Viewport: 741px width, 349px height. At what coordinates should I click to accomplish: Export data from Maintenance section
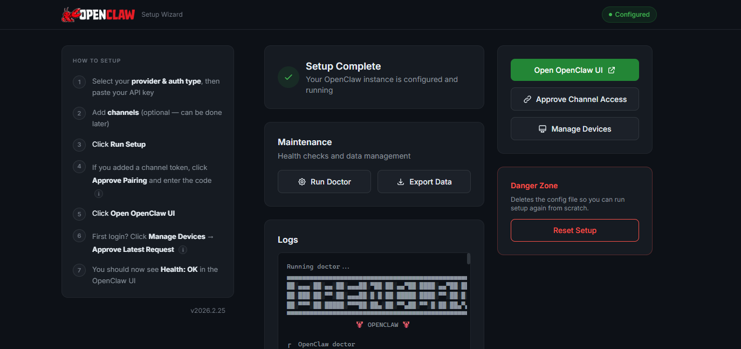(424, 182)
